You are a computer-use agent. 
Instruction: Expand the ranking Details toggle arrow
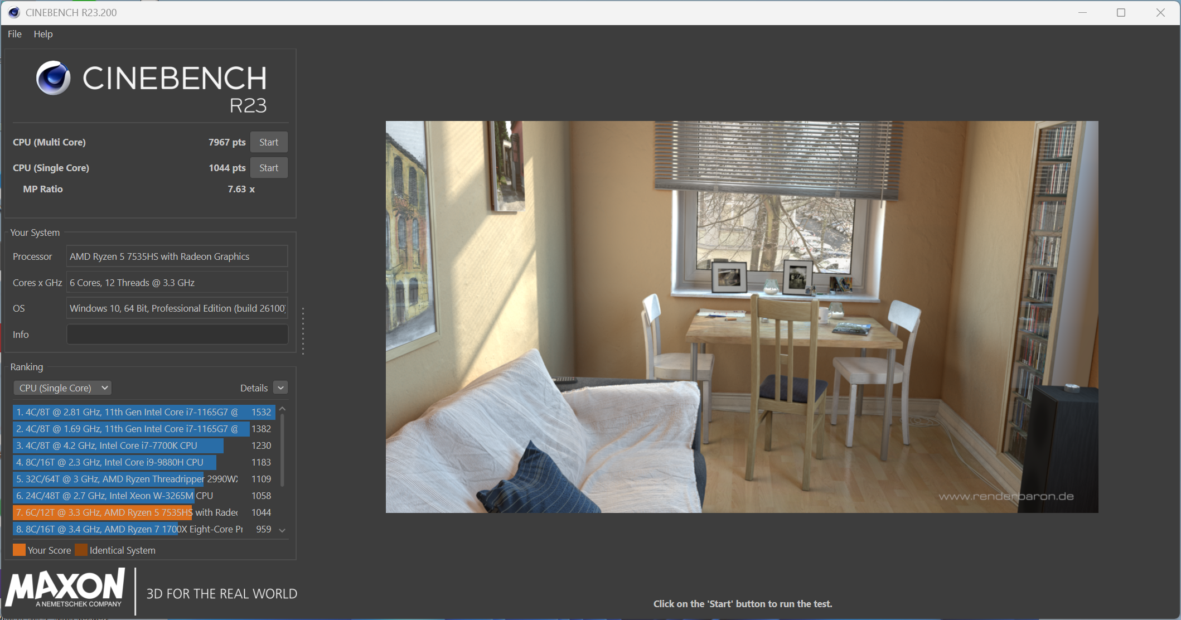tap(280, 388)
